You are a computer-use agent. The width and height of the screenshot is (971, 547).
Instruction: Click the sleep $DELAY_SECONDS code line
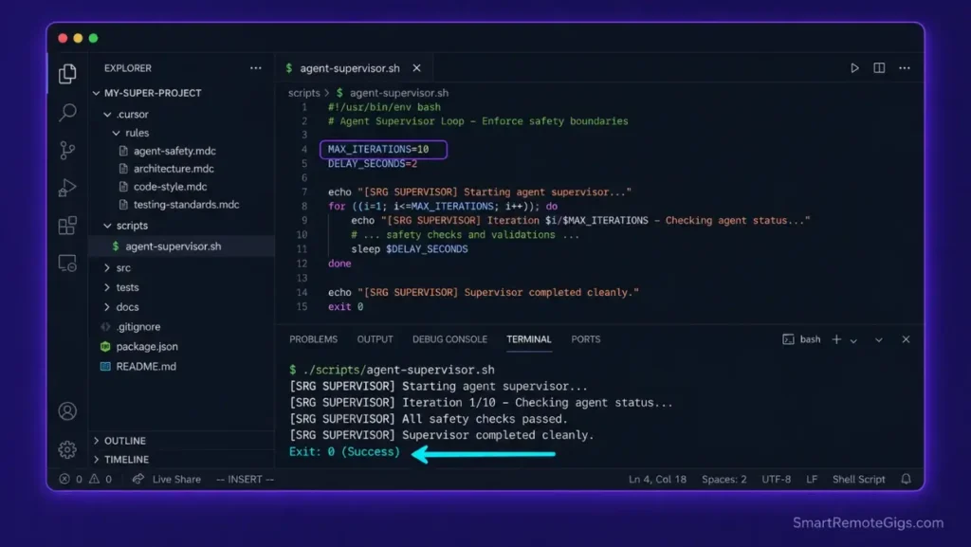tap(410, 248)
